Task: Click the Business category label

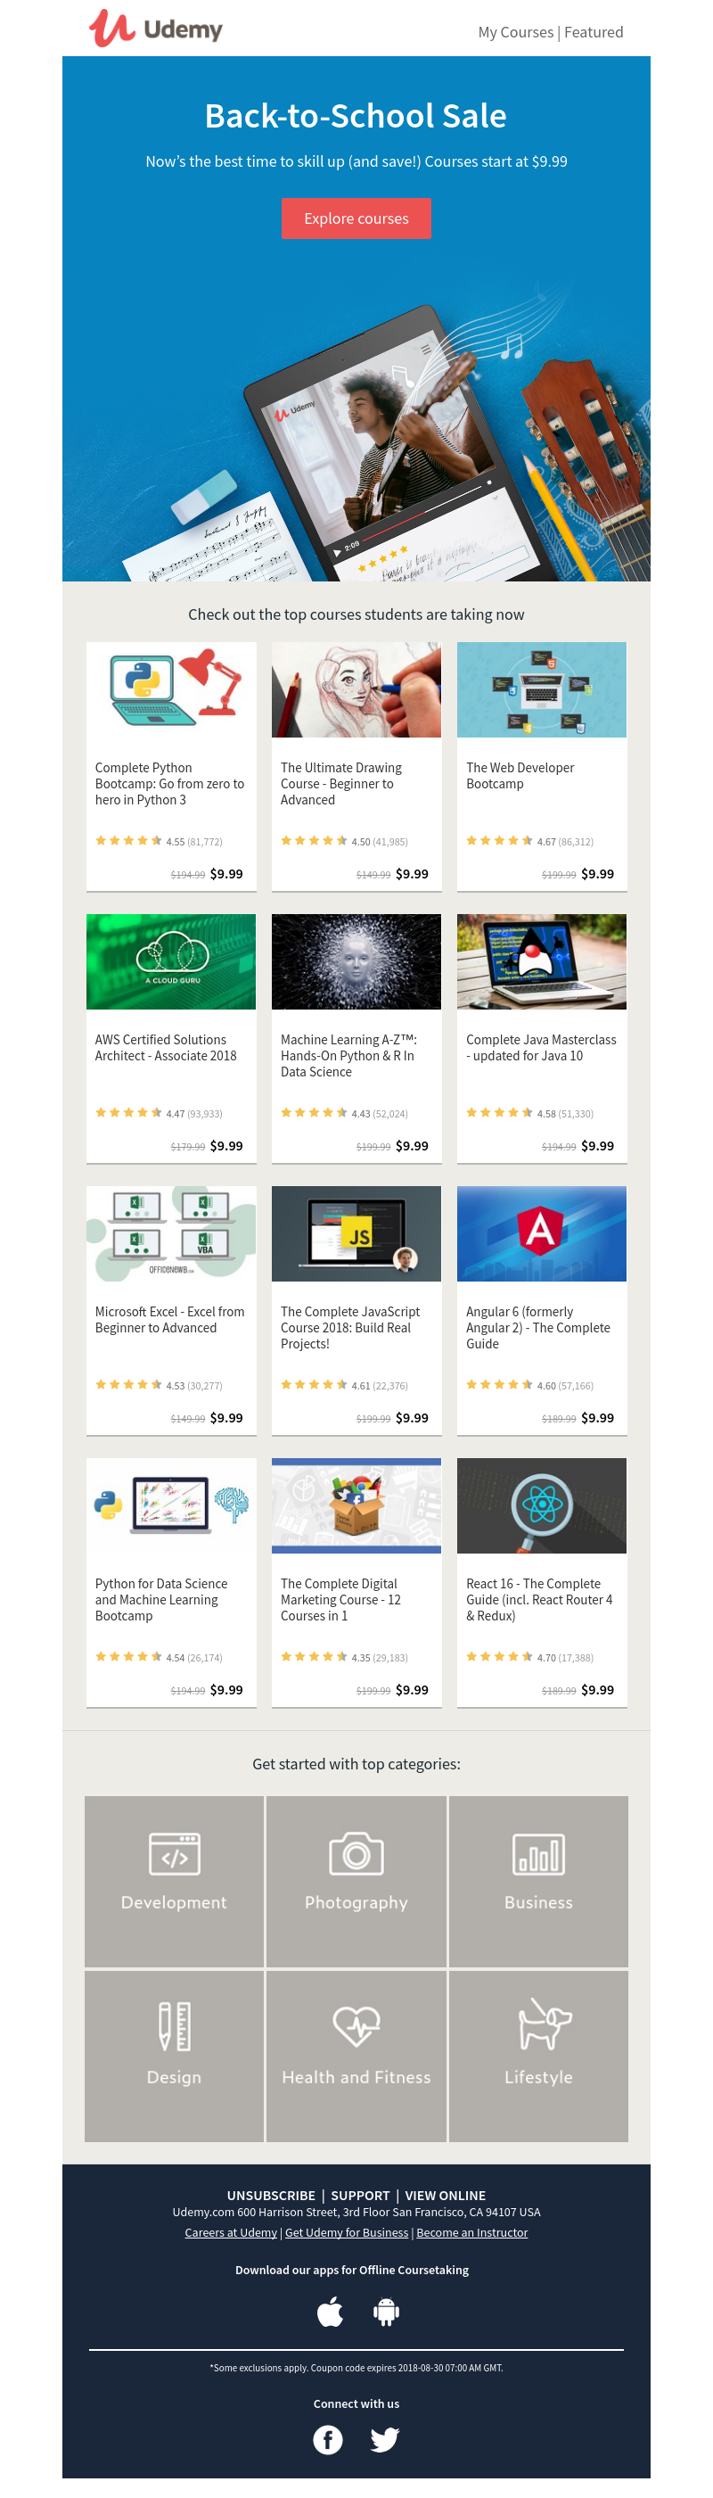Action: pos(538,1902)
